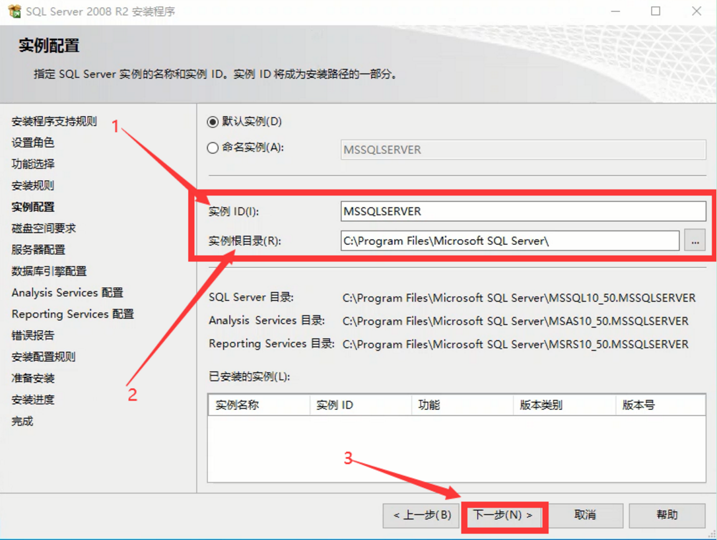Click the 版本类别 column header

coord(564,405)
